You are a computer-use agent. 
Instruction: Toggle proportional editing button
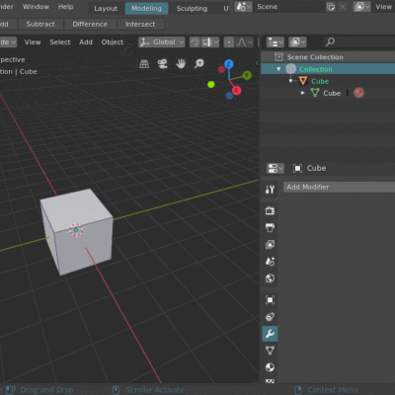coord(229,42)
